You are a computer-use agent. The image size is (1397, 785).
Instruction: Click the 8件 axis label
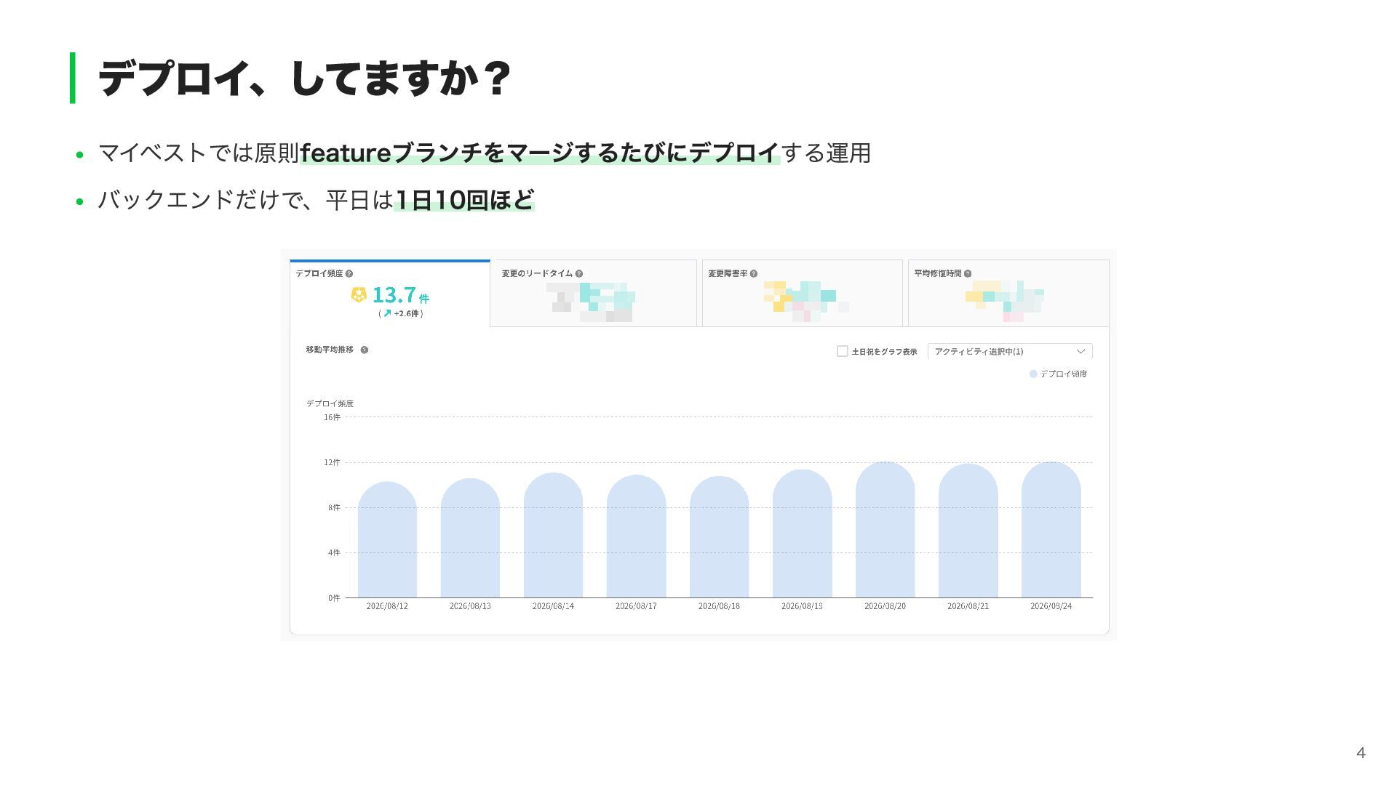[x=334, y=507]
